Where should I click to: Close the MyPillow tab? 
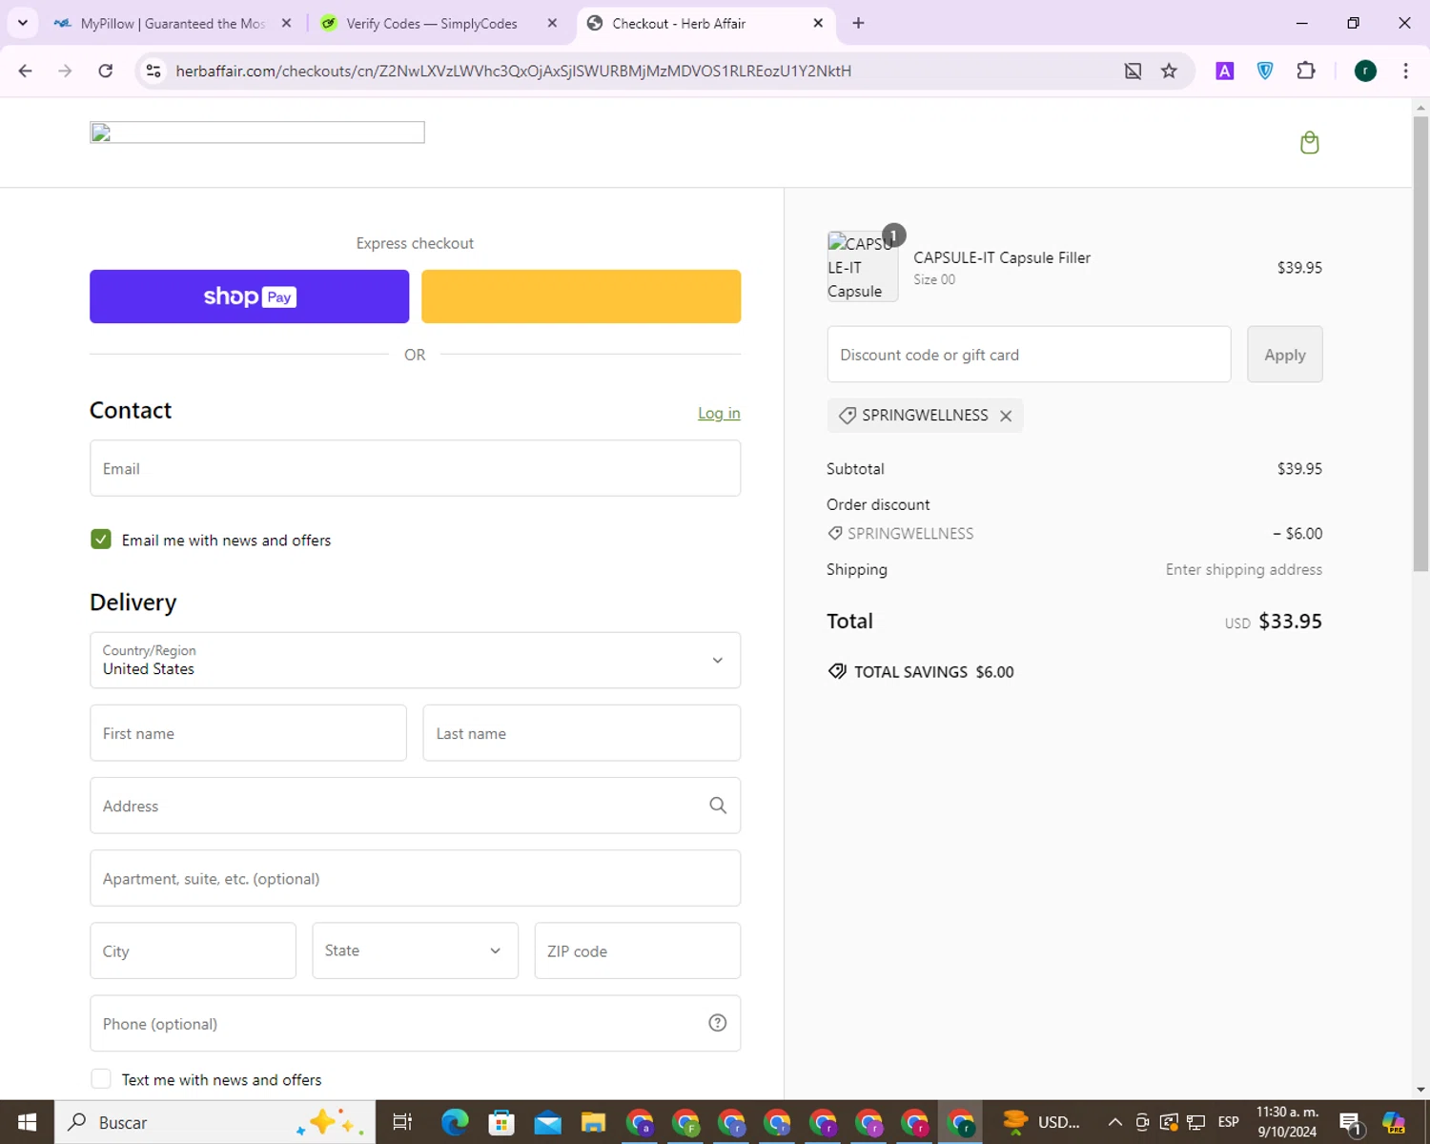point(286,23)
